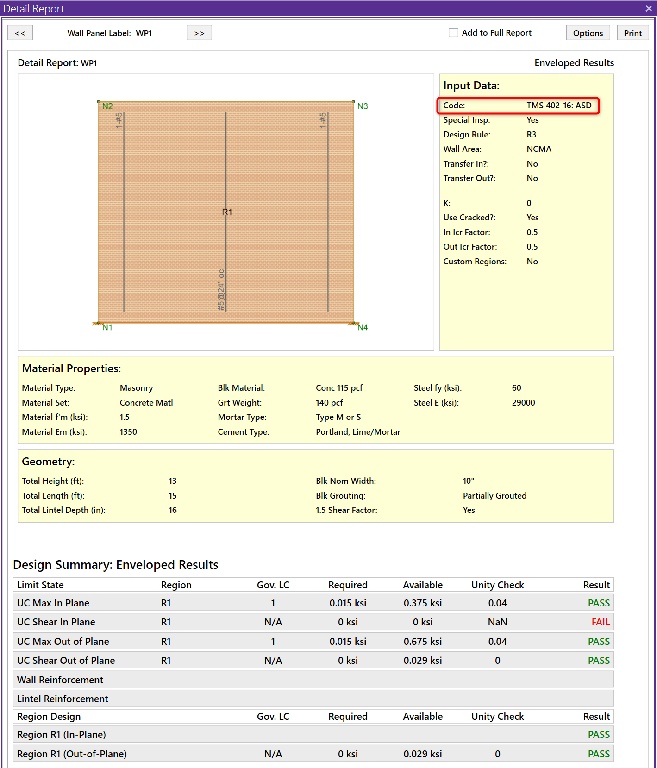Open the Options dialog
Image resolution: width=657 pixels, height=768 pixels.
588,33
